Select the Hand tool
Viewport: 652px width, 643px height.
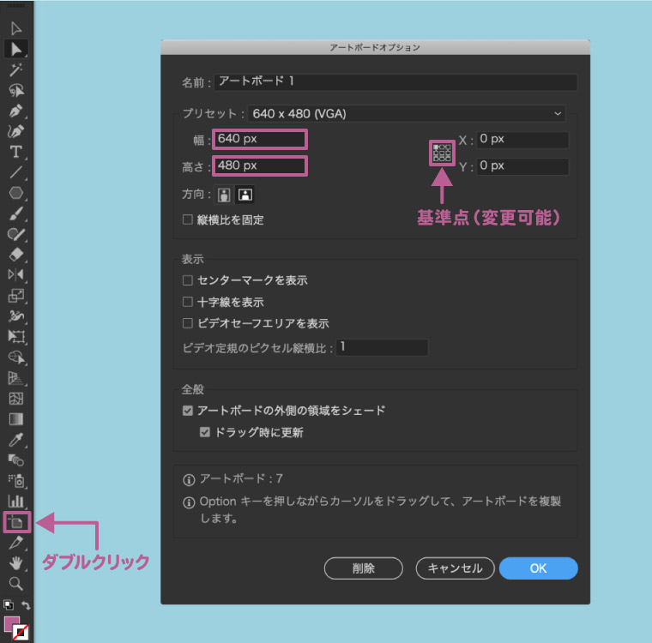pos(15,563)
